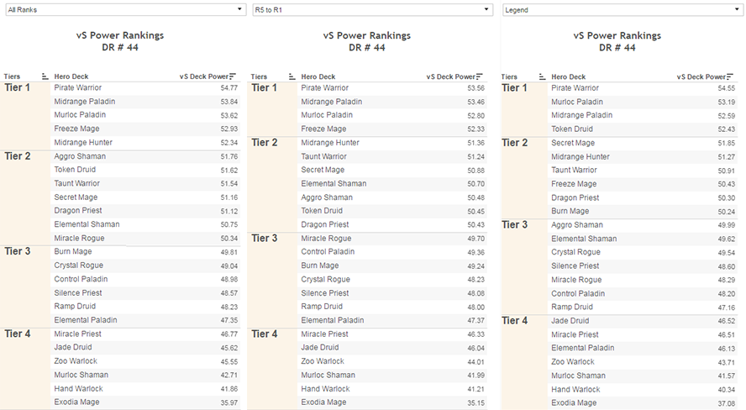The width and height of the screenshot is (746, 410).
Task: Click value 54.77 in All Ranks table
Action: click(x=229, y=88)
